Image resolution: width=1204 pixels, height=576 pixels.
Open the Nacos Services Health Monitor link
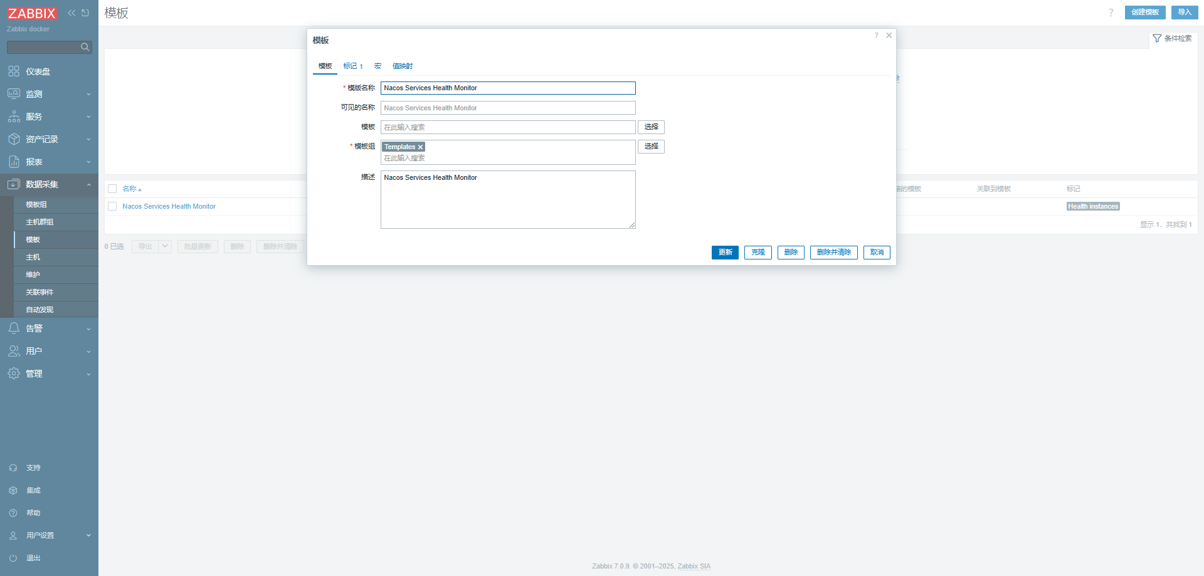pos(169,206)
